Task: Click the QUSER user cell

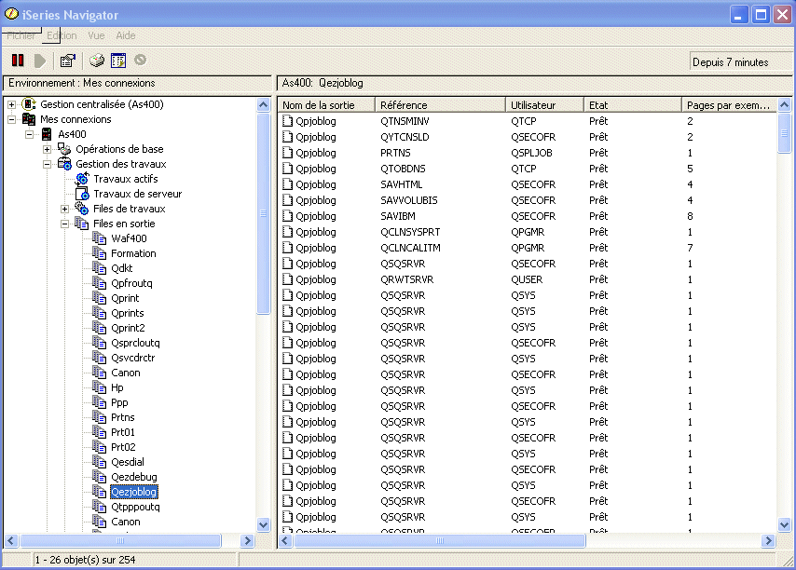Action: 527,279
